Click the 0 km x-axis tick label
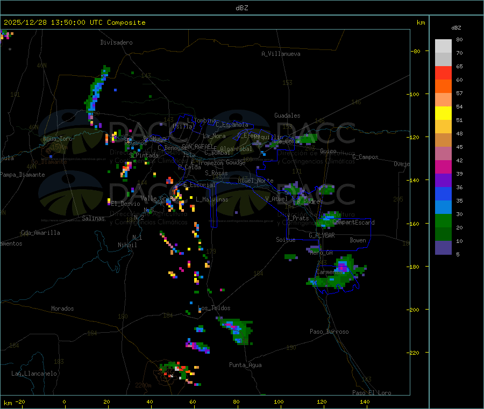Image resolution: width=484 pixels, height=409 pixels. click(64, 401)
